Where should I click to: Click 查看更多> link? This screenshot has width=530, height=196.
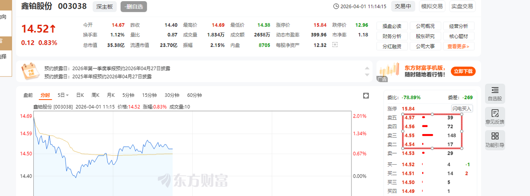[459, 46]
